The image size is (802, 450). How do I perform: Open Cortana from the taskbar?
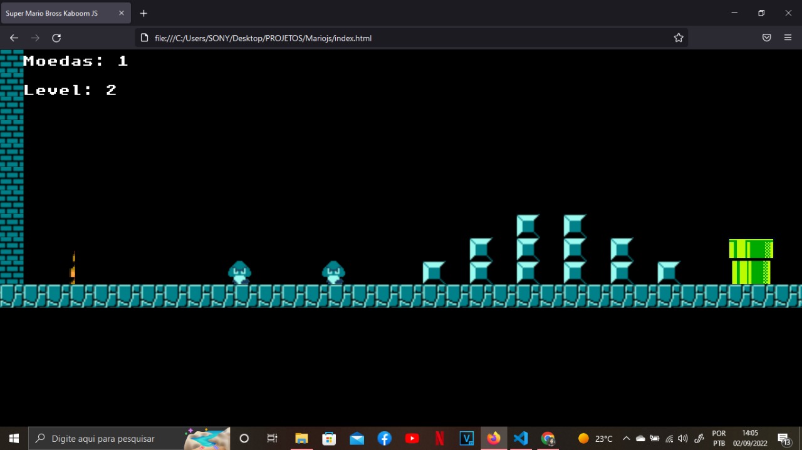[244, 439]
